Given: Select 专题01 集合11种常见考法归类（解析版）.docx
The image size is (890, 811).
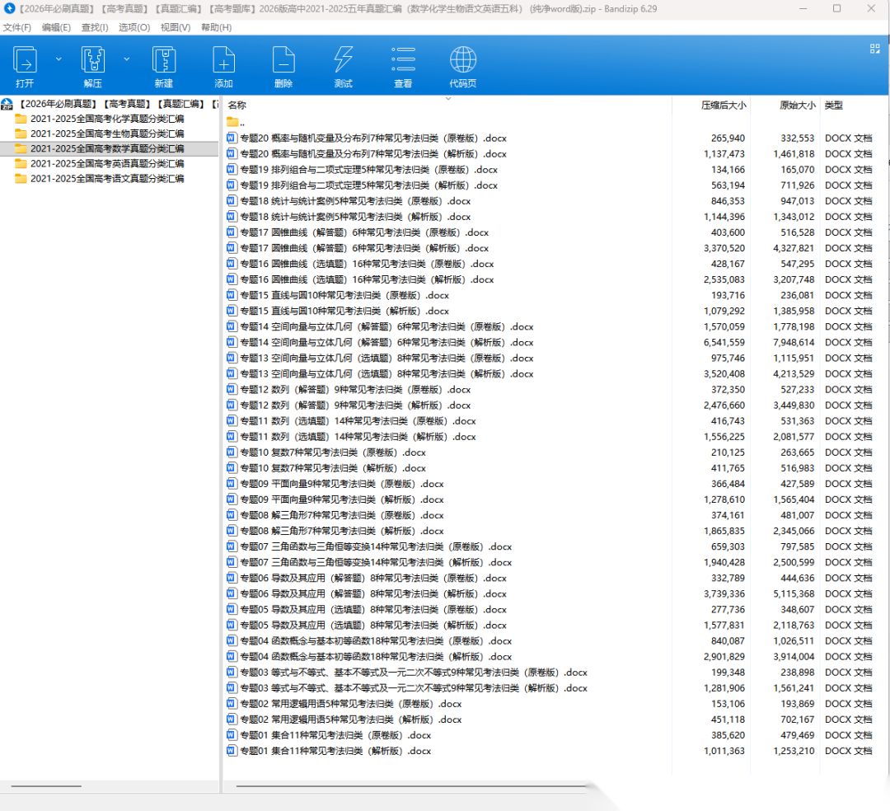Looking at the screenshot, I should [335, 751].
